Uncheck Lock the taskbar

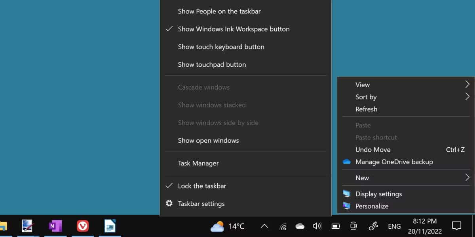[x=203, y=186]
